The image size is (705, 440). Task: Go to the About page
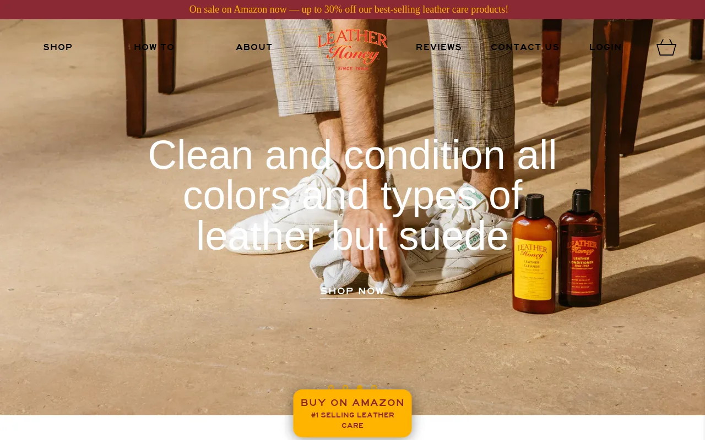click(254, 47)
